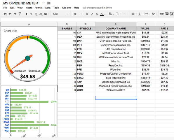Screen dimensions: 174x140
Task: Open the fill color bucket
Action: 110,14
